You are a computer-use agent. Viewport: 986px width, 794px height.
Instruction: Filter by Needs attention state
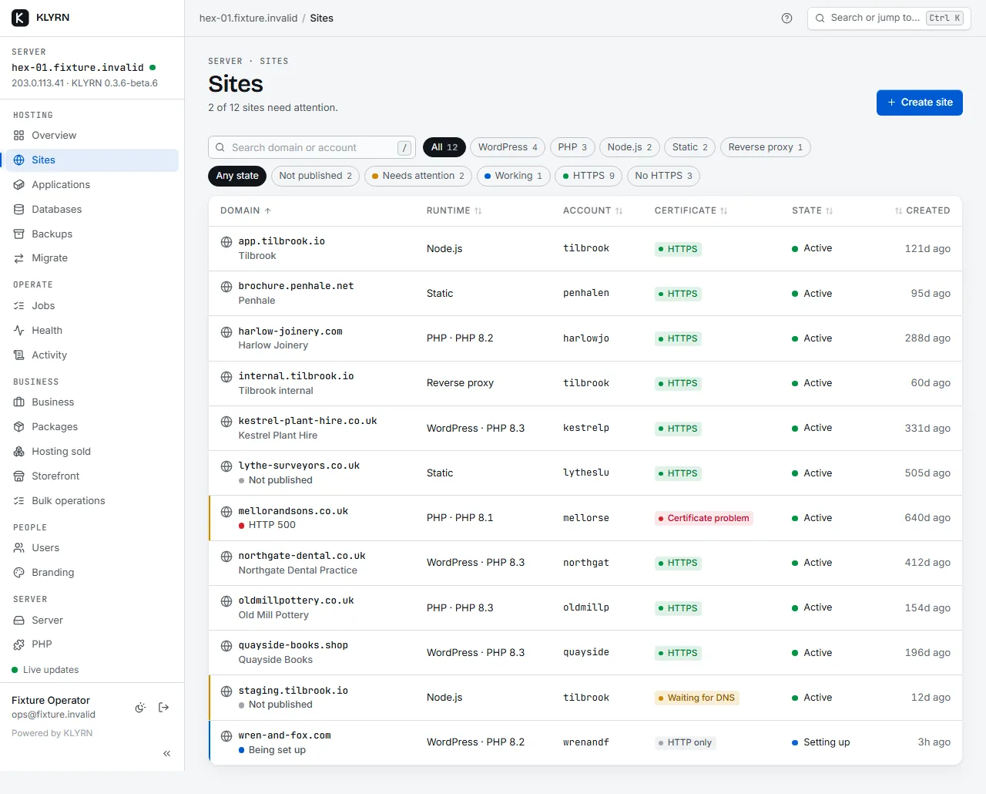418,176
